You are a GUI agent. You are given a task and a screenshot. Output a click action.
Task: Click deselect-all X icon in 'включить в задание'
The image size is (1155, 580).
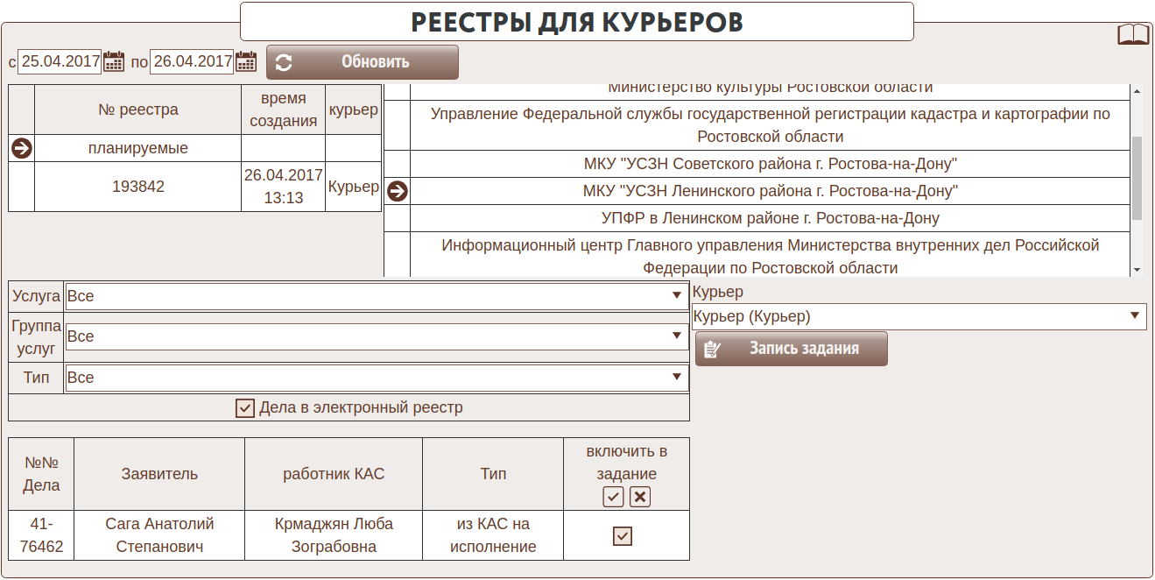640,497
